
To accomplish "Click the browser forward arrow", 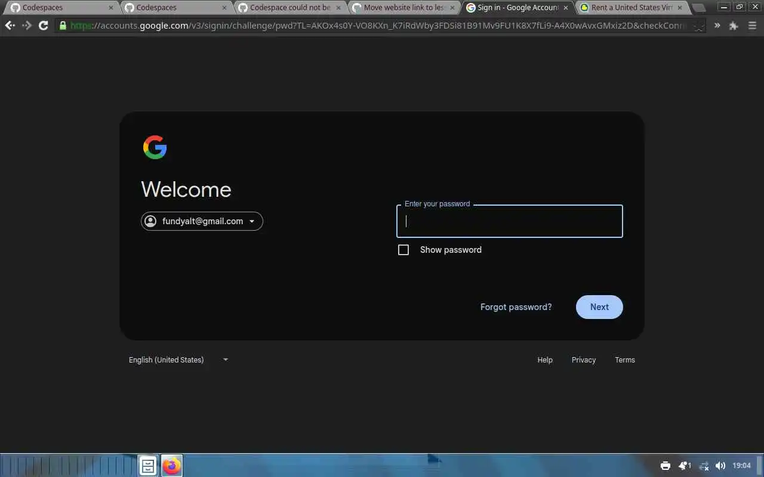I will click(x=27, y=26).
